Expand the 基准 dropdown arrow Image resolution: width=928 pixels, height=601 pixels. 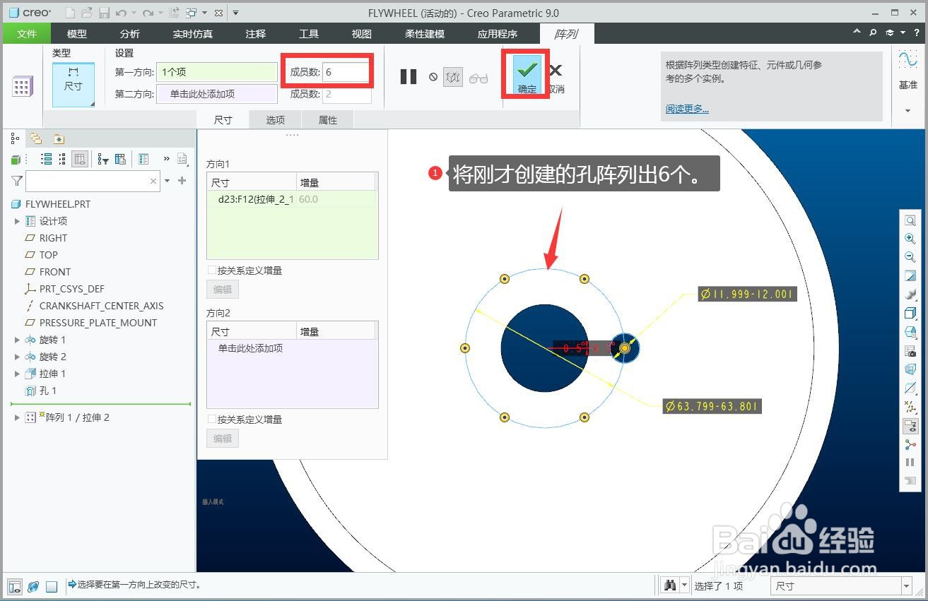click(x=908, y=111)
